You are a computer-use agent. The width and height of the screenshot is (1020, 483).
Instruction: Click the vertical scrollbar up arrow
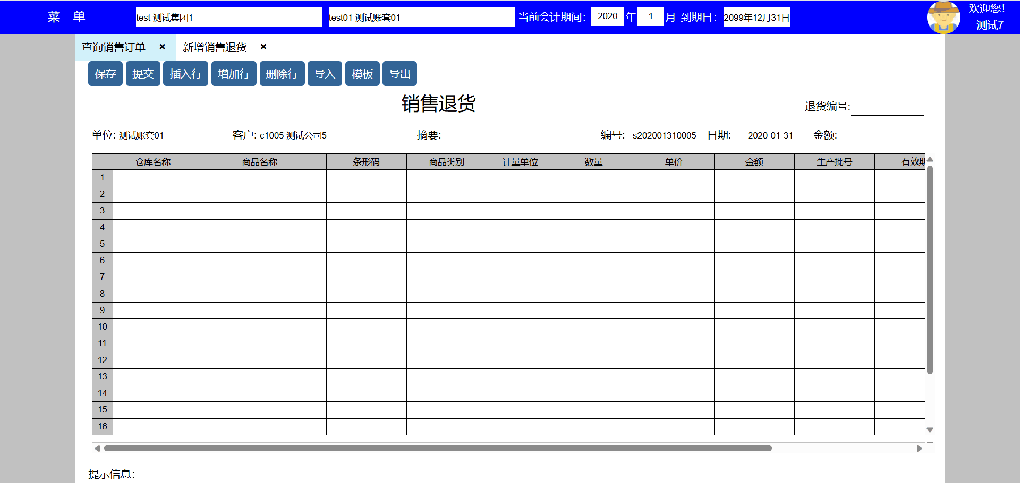pyautogui.click(x=930, y=160)
